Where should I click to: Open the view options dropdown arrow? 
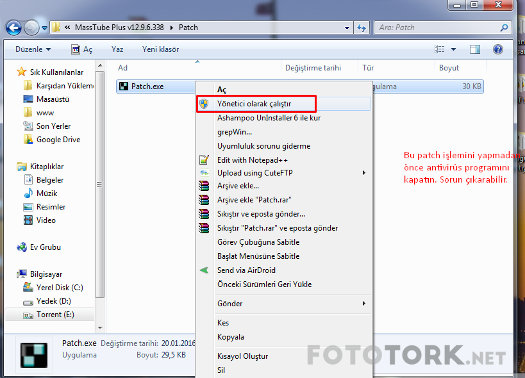click(x=454, y=49)
